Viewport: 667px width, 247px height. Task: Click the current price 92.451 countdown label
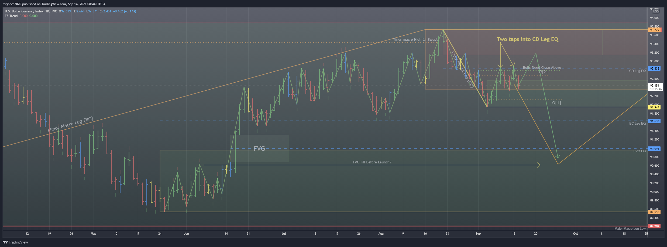tap(655, 87)
